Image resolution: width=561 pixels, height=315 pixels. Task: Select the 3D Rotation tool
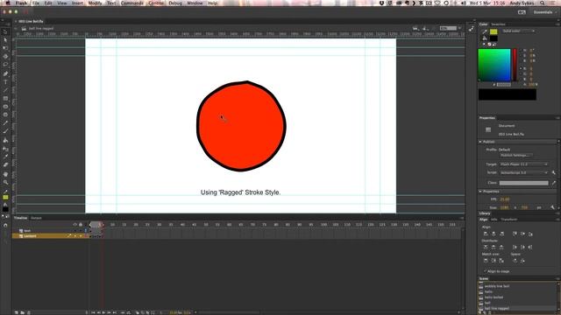[5, 56]
